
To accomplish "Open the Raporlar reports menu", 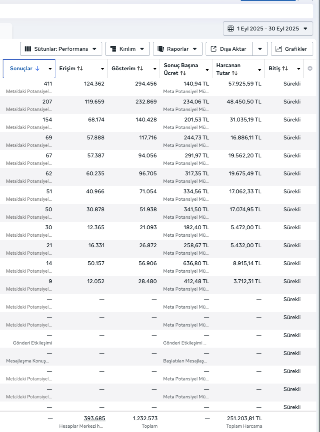I will pos(177,49).
